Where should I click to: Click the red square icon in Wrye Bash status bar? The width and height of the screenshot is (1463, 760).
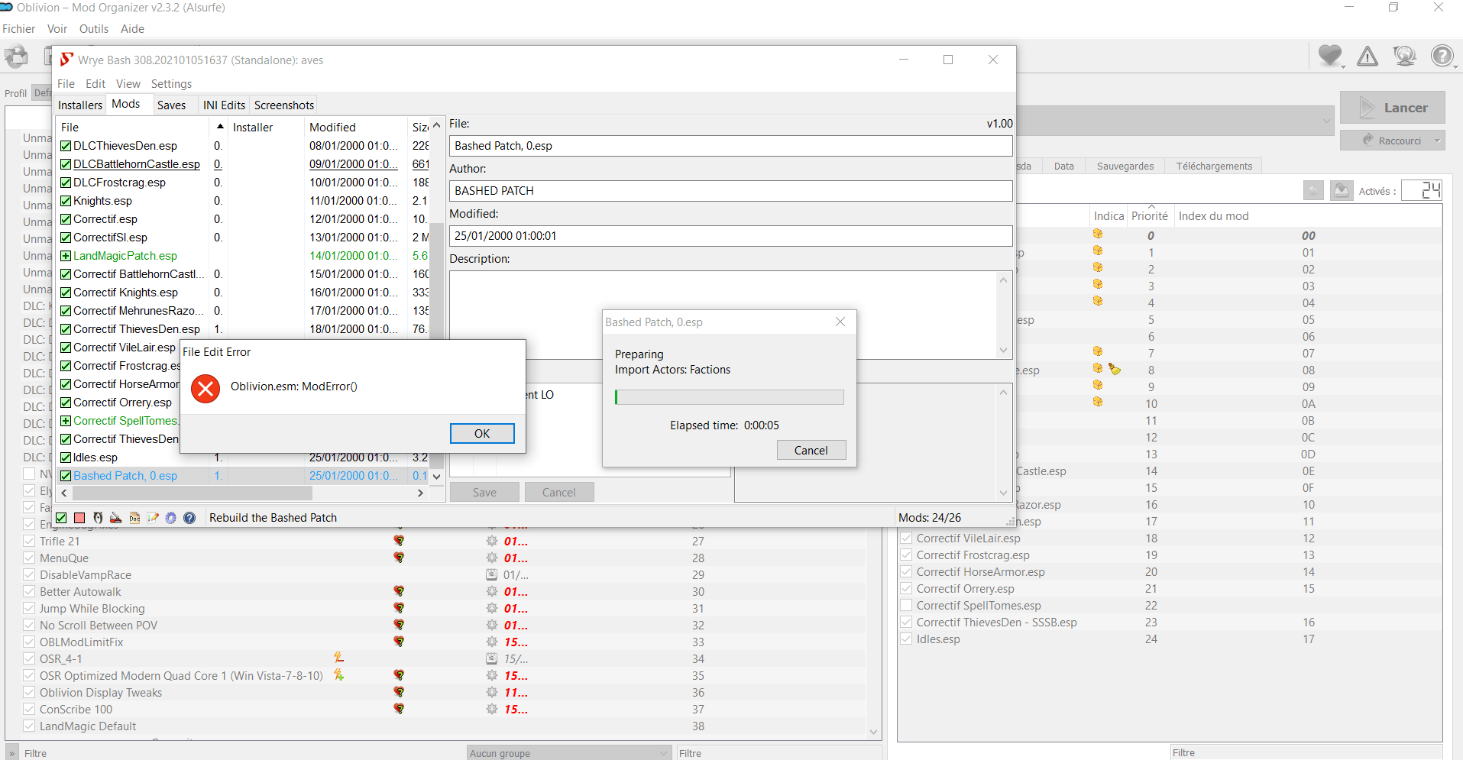pyautogui.click(x=79, y=518)
